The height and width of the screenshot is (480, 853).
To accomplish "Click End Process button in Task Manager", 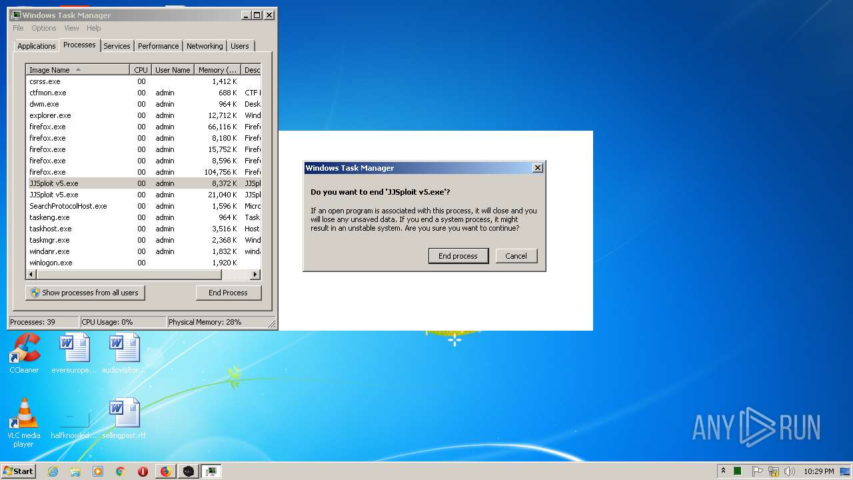I will (228, 293).
